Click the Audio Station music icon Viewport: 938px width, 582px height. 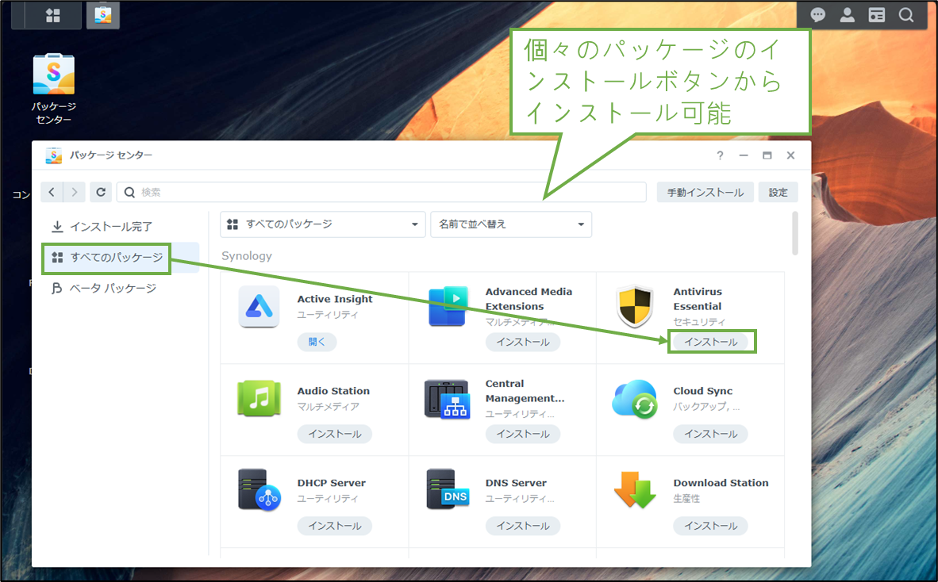[259, 398]
